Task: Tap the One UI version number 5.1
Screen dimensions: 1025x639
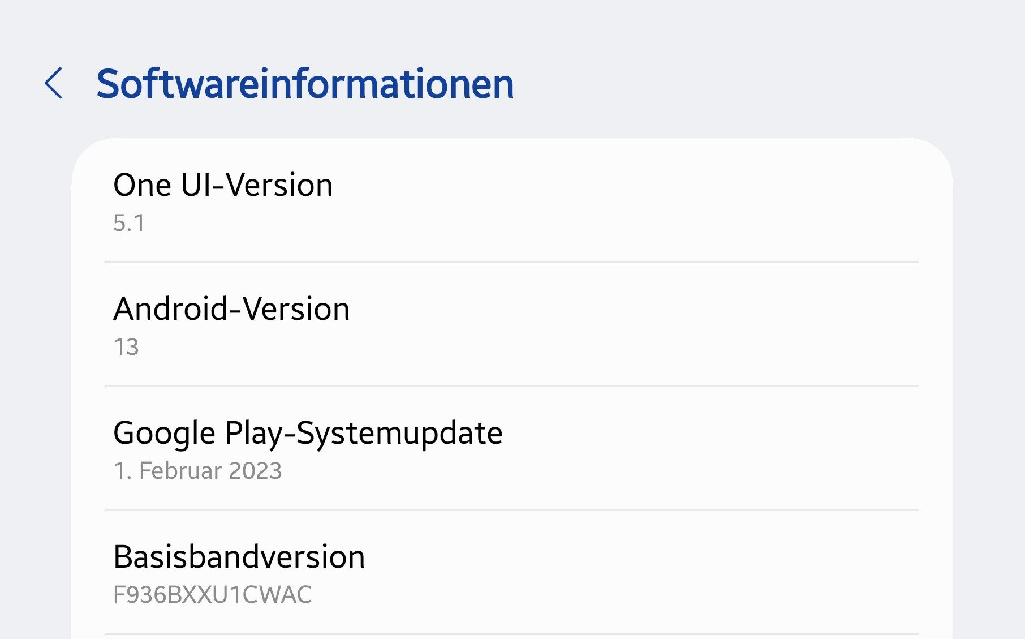Action: [x=129, y=223]
